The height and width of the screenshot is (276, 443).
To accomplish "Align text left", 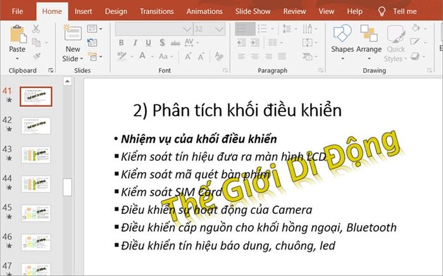I will click(x=241, y=56).
